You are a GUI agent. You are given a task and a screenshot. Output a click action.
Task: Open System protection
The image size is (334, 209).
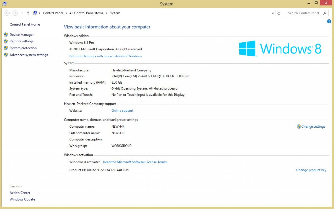point(23,48)
